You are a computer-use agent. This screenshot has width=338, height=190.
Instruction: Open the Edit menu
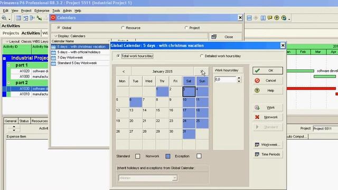coord(5,11)
